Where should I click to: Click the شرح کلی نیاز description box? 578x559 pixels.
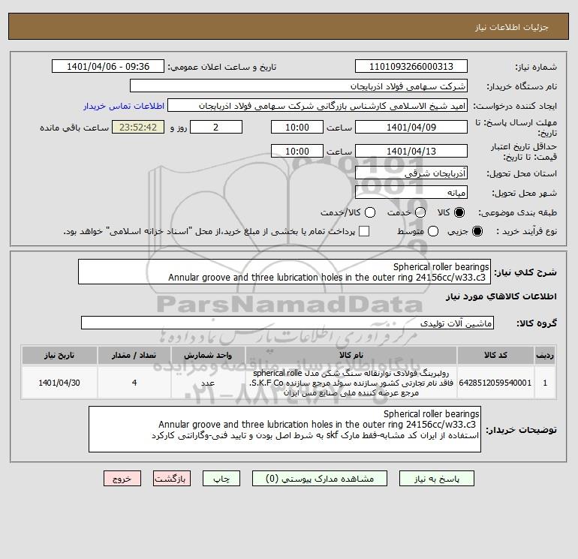click(284, 272)
